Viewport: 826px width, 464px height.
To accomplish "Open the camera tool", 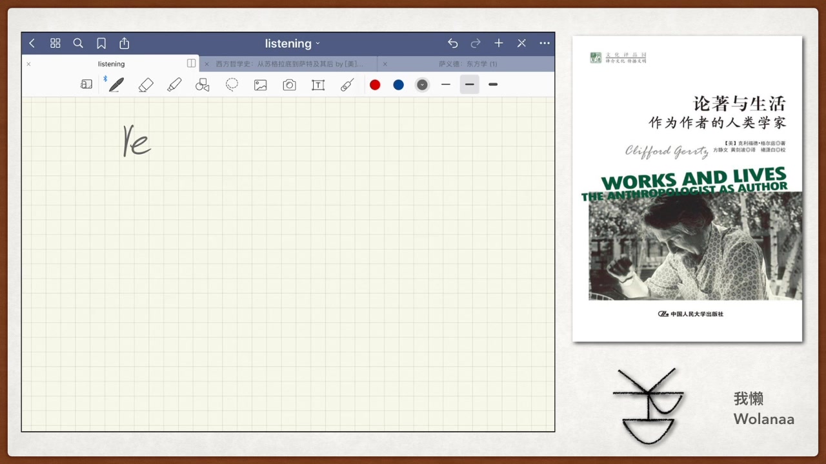I will tap(289, 85).
